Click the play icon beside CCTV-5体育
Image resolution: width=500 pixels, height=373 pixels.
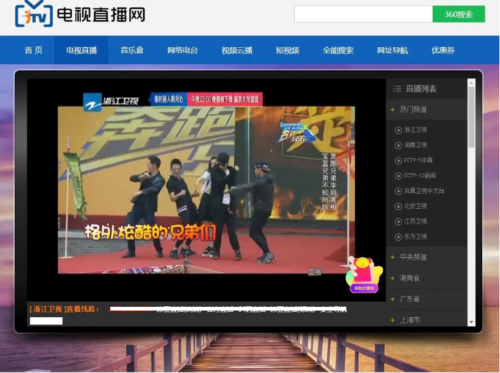click(x=398, y=160)
